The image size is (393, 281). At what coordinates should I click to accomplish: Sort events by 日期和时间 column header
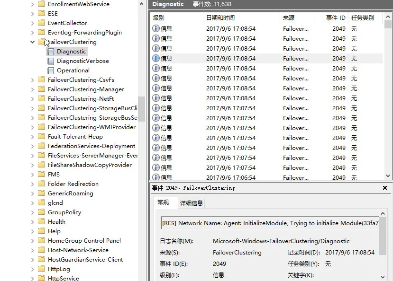pos(241,18)
